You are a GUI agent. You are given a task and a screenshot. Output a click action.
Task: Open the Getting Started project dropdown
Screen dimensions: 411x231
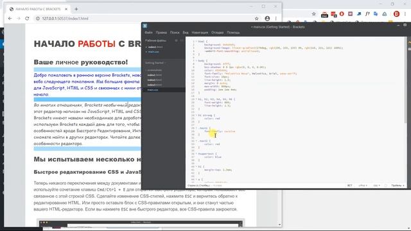point(155,63)
